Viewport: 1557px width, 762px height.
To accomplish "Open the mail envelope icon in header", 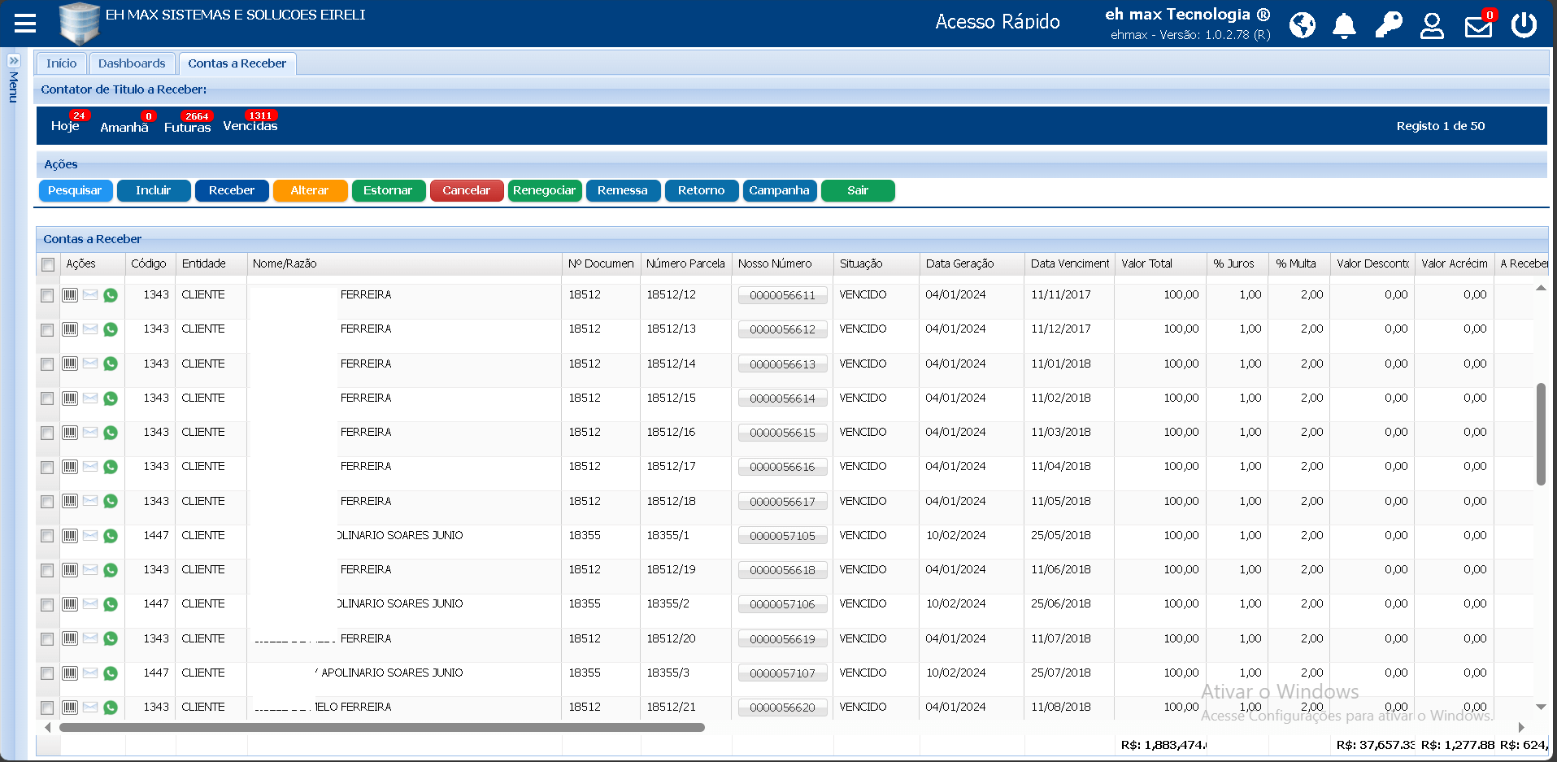I will point(1477,27).
